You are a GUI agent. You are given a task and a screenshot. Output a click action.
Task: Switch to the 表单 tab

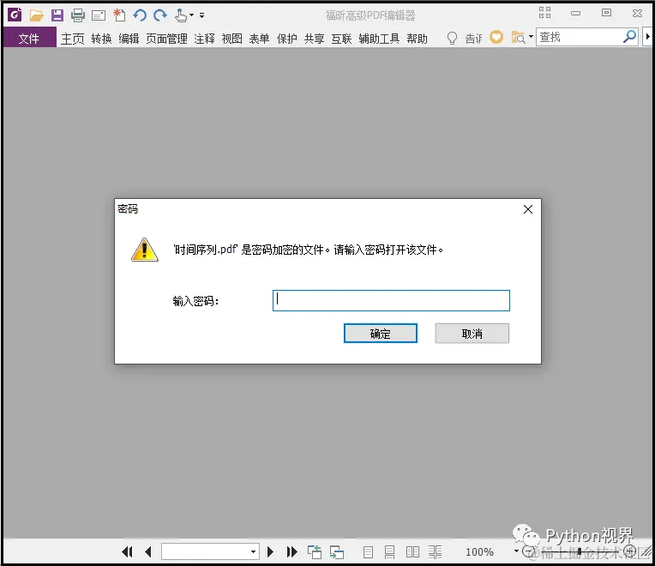pos(259,39)
